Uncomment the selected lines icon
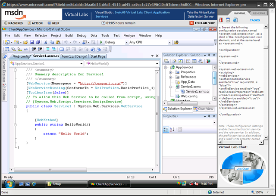Image resolution: width=276 pixels, height=196 pixels. click(53, 49)
